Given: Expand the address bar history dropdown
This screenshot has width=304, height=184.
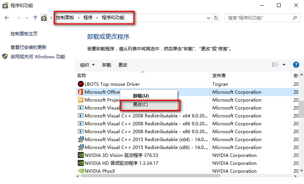Looking at the screenshot, I should [209, 18].
